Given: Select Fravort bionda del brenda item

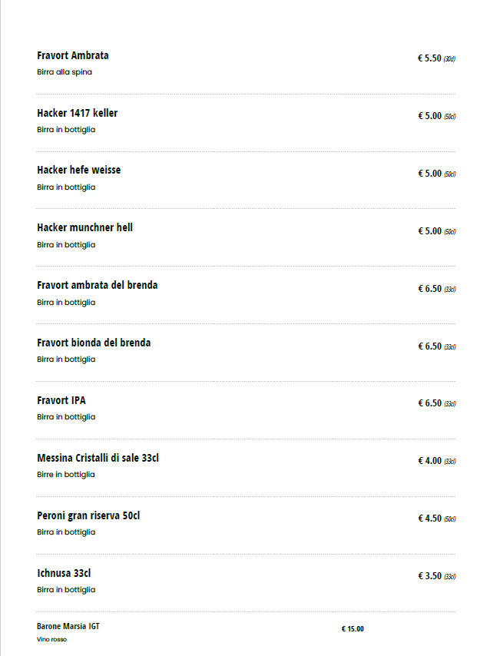Looking at the screenshot, I should 94,343.
